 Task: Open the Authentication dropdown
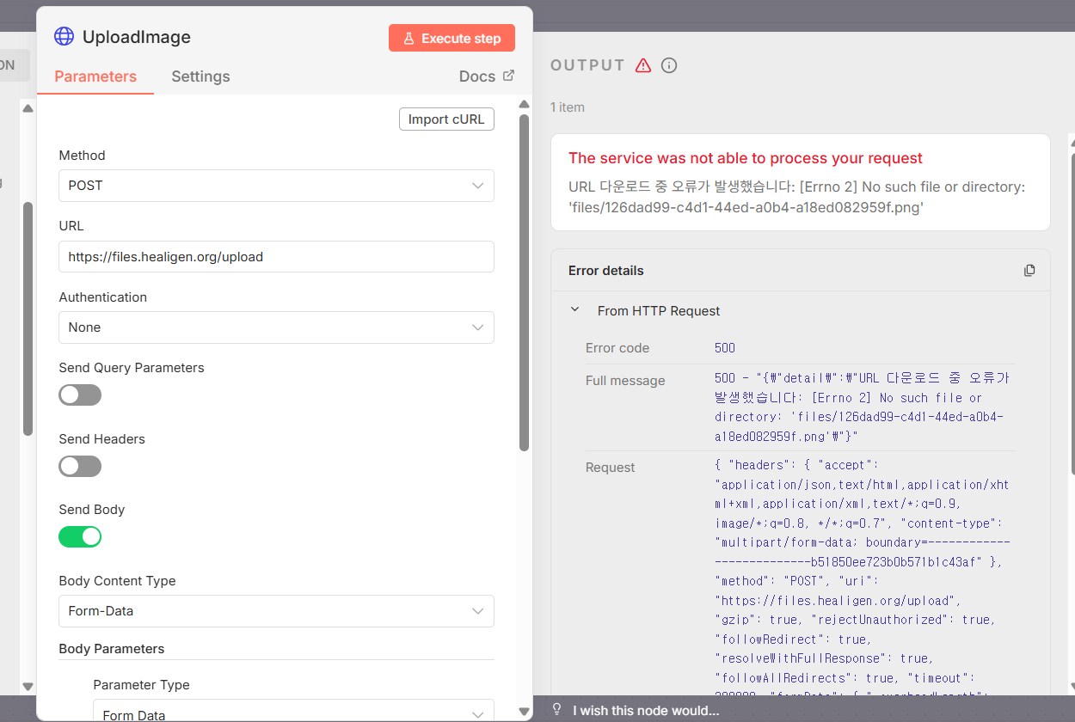[x=276, y=327]
